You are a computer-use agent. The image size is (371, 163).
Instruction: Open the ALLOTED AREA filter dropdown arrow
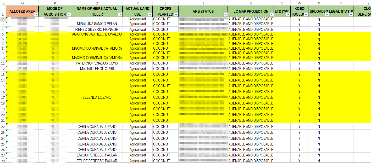tap(36, 15)
